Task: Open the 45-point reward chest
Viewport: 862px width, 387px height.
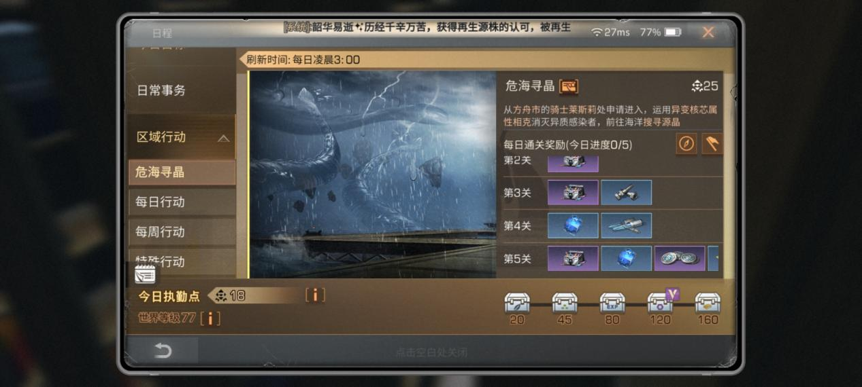Action: coord(565,303)
